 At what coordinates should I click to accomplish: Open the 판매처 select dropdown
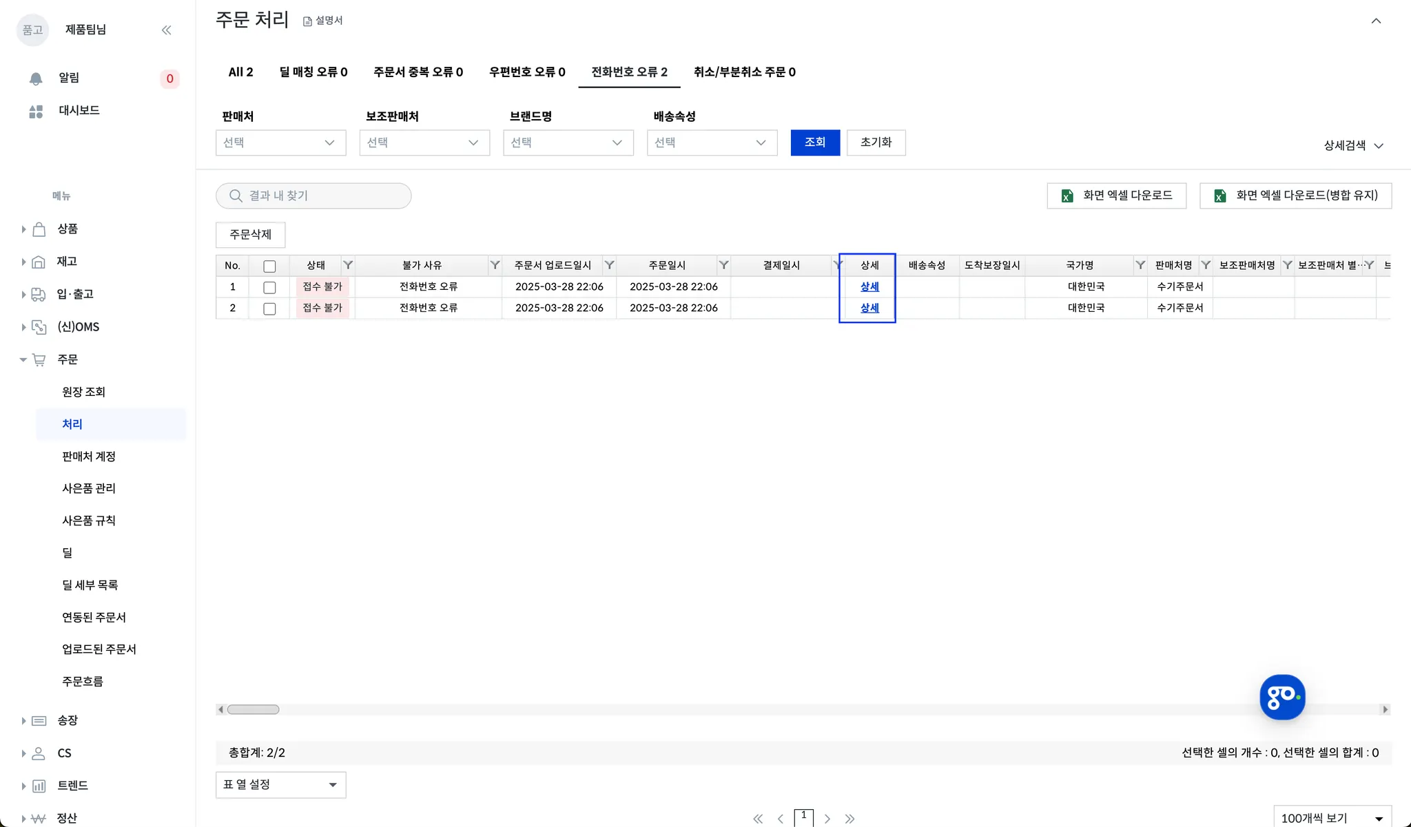pyautogui.click(x=280, y=143)
